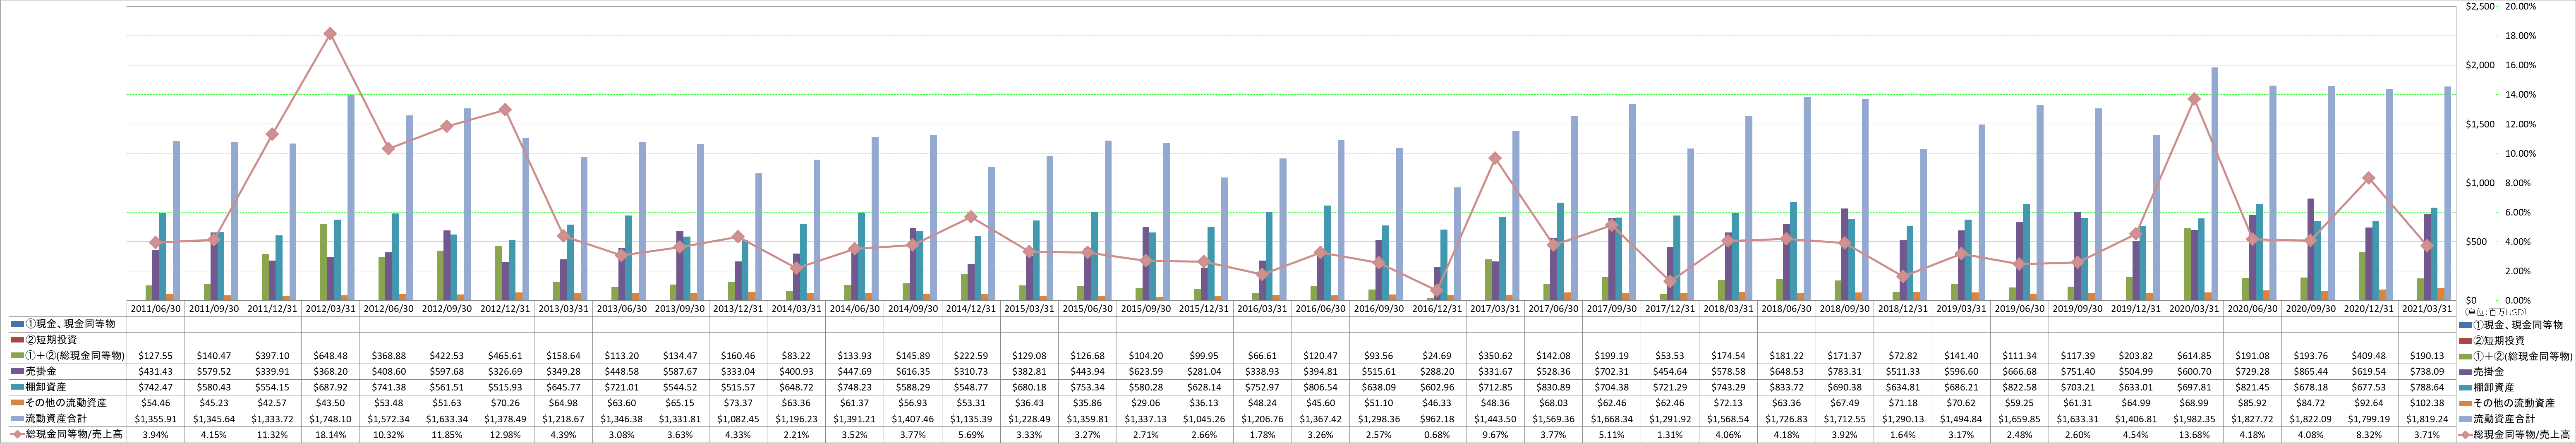Select the 2020/03/31 date column header
Viewport: 2576px width, 443px height.
pyautogui.click(x=2195, y=309)
